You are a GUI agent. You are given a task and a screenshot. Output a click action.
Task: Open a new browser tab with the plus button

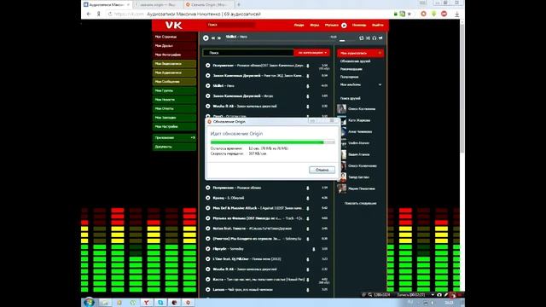click(x=239, y=4)
